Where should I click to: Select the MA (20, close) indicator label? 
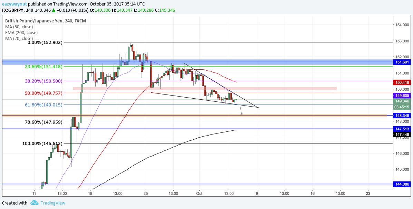tap(19, 38)
